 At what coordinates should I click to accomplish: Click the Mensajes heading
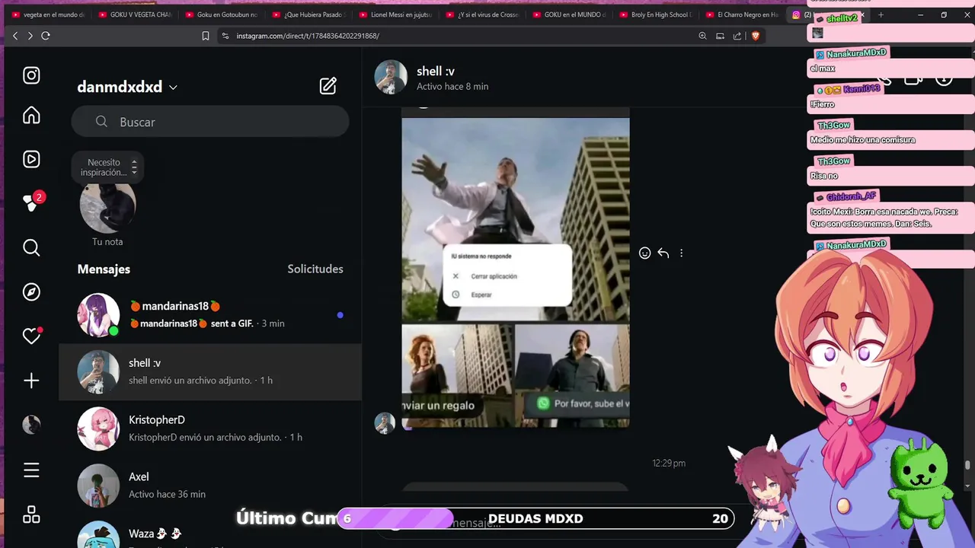[x=104, y=269]
